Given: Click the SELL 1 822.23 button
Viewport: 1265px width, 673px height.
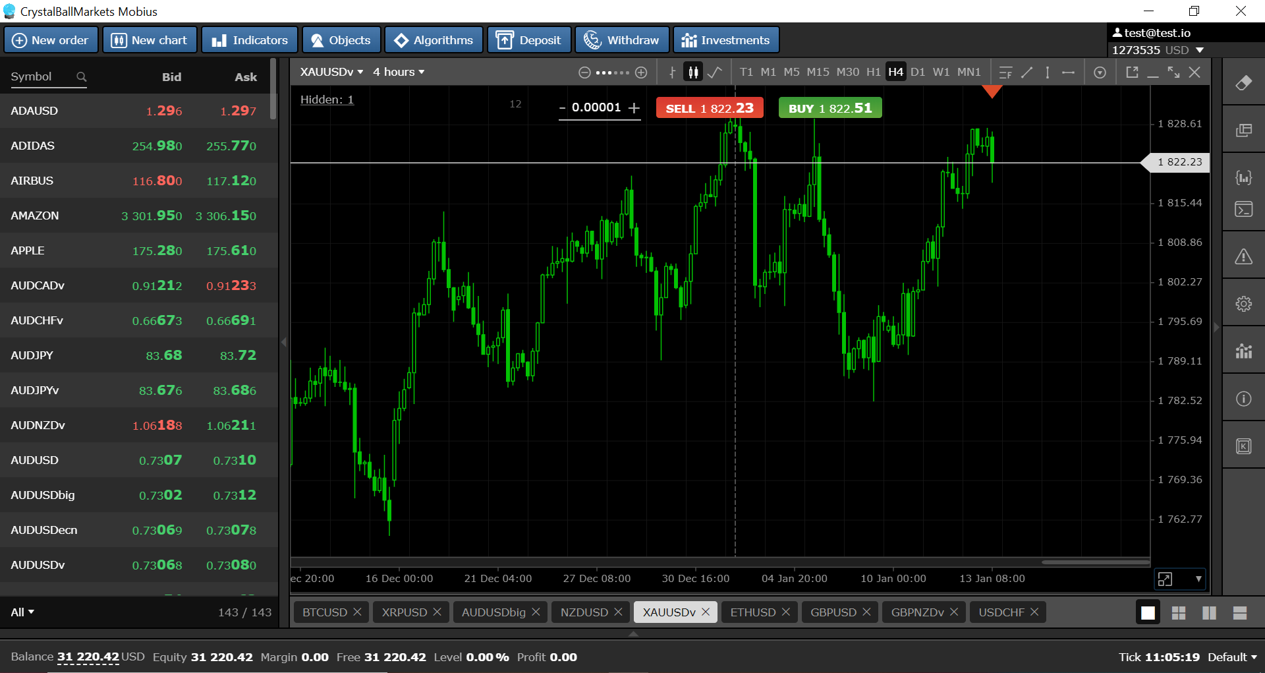Looking at the screenshot, I should [710, 108].
